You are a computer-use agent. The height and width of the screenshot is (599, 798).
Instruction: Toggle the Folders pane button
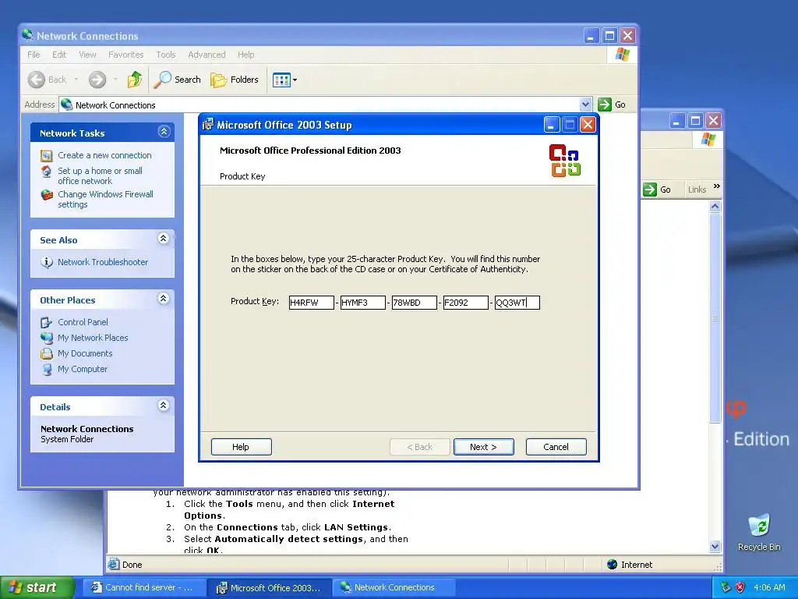pyautogui.click(x=235, y=80)
